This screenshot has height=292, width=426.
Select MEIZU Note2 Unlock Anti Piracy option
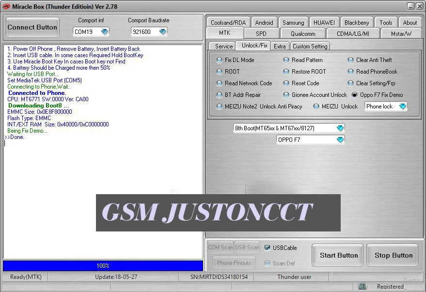click(219, 107)
